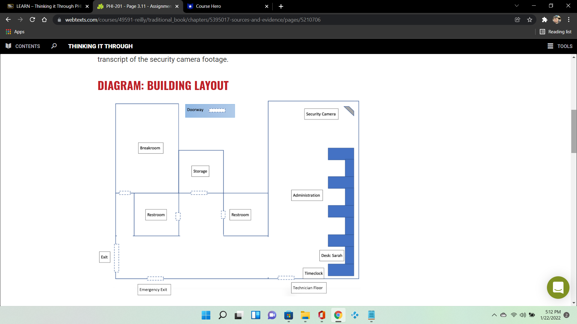Close the PHI-201 Page 3.11 tab
The width and height of the screenshot is (577, 324).
click(177, 6)
